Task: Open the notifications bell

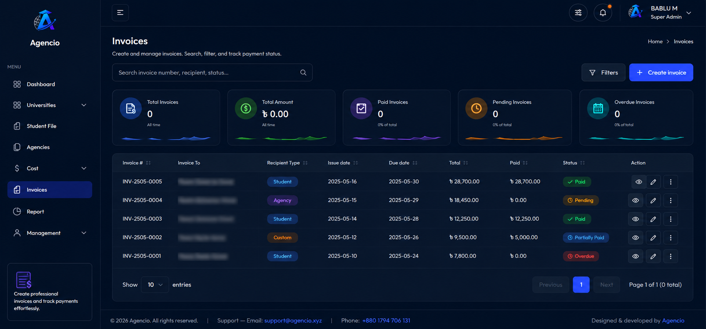Action: pyautogui.click(x=603, y=13)
